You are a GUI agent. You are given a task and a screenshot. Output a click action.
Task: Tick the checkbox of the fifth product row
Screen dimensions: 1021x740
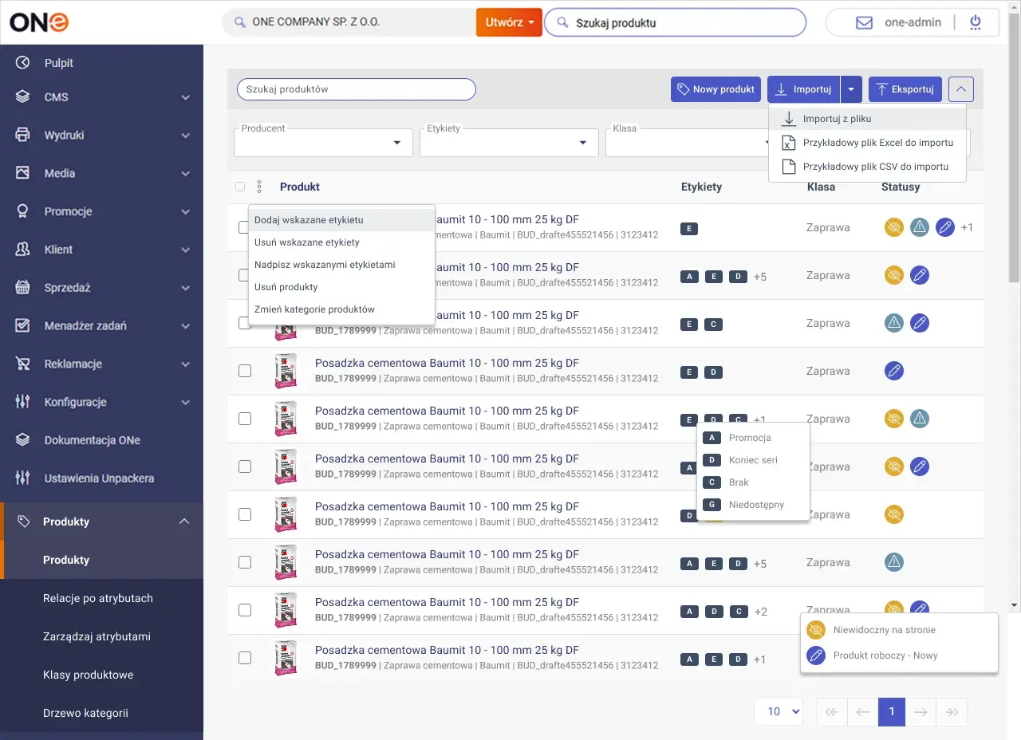point(245,419)
